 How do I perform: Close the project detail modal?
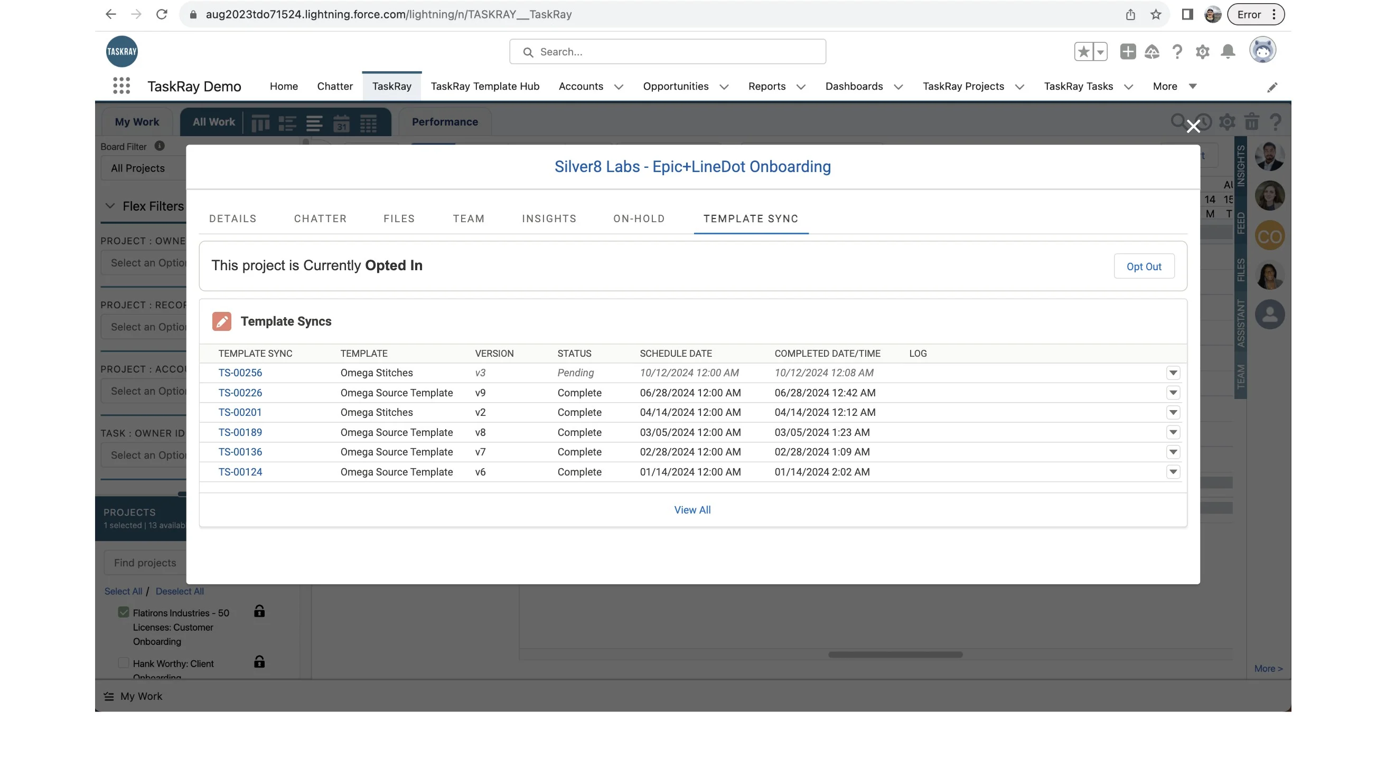pyautogui.click(x=1193, y=126)
